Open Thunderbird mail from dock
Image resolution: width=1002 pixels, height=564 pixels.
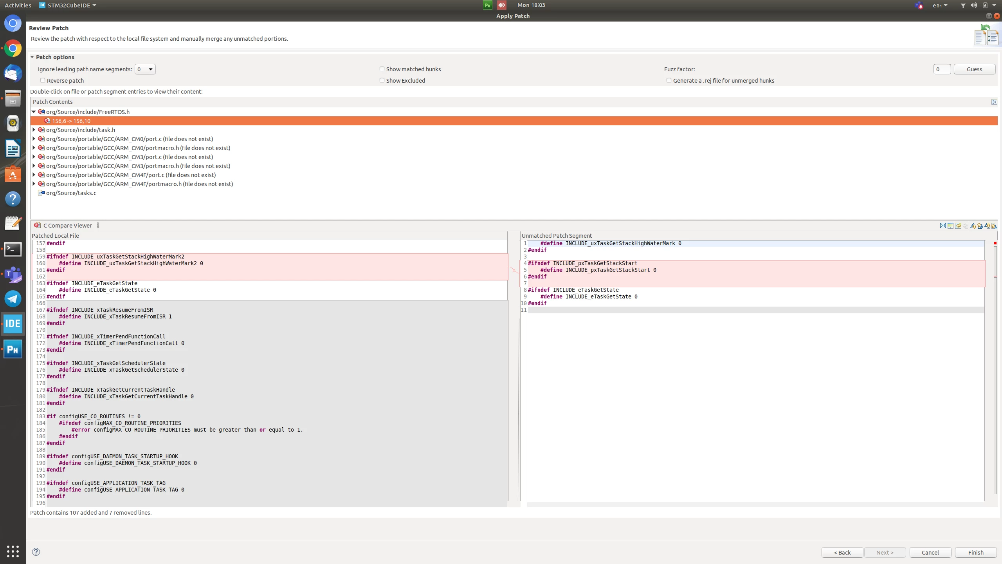coord(13,74)
